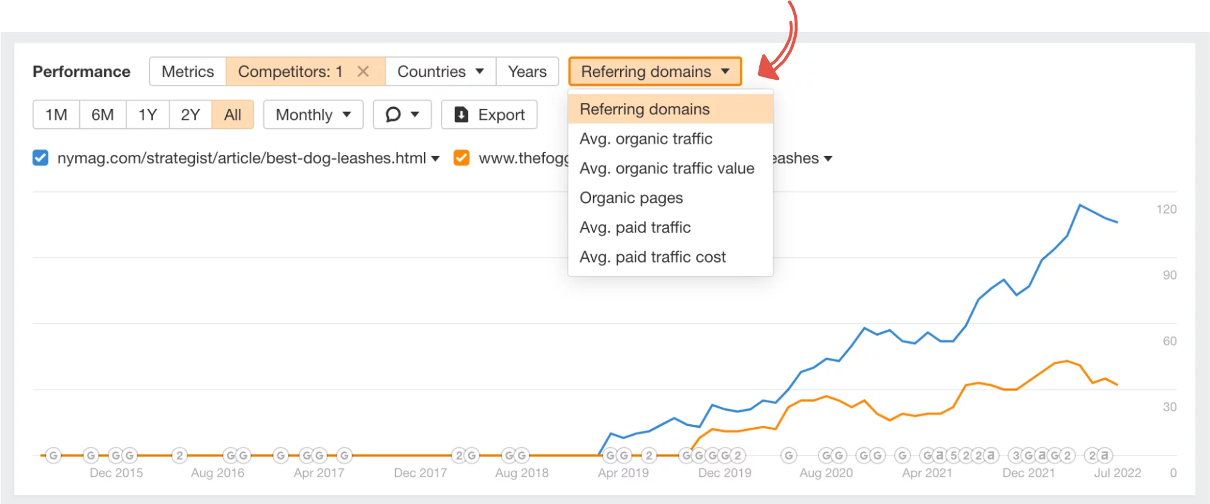Uncheck the blue nymag.com series checkbox
This screenshot has width=1210, height=504.
point(41,158)
